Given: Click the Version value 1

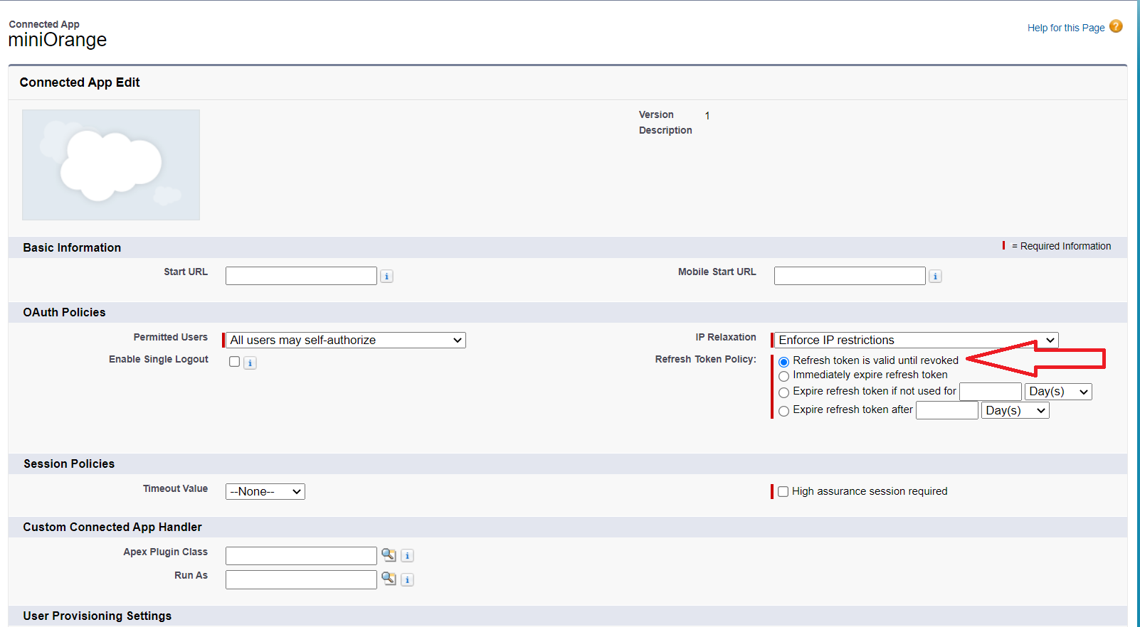Looking at the screenshot, I should 707,116.
